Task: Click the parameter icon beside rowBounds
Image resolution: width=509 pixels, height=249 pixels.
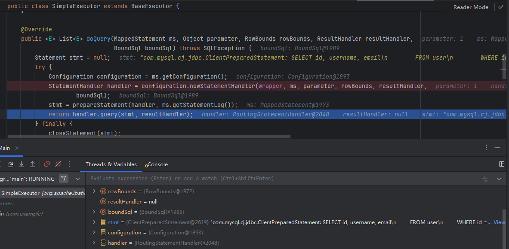Action: [x=103, y=191]
